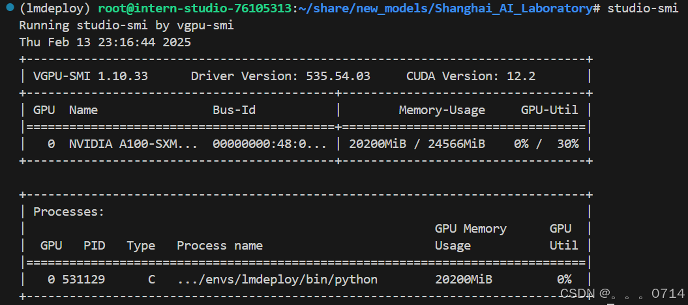Click the typed command "studio-smi"
688x305 pixels.
coord(643,8)
